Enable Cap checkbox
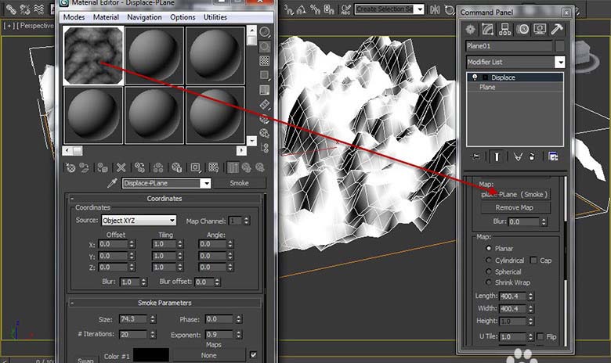Screen dimensions: 611x363 tap(533, 261)
